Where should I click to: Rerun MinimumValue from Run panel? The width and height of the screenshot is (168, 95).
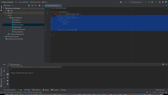(4, 68)
